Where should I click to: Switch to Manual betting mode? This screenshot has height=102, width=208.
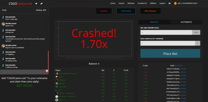coord(154,22)
